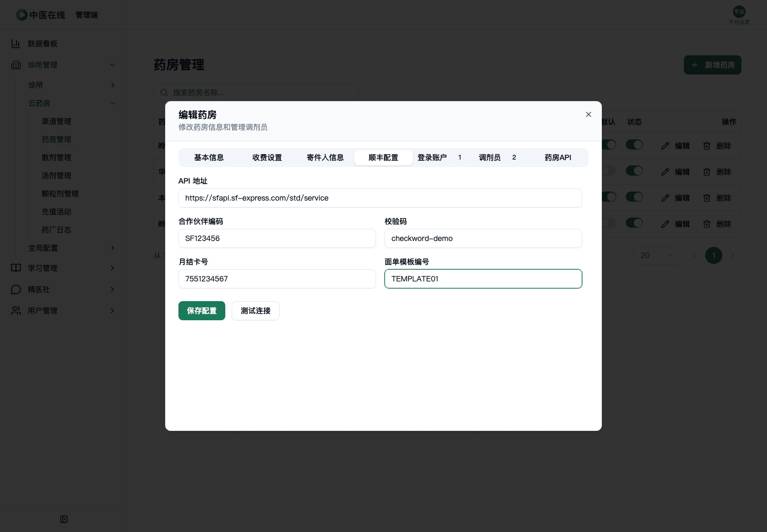Click pencil edit icon in third table row
Image resolution: width=767 pixels, height=532 pixels.
(665, 198)
